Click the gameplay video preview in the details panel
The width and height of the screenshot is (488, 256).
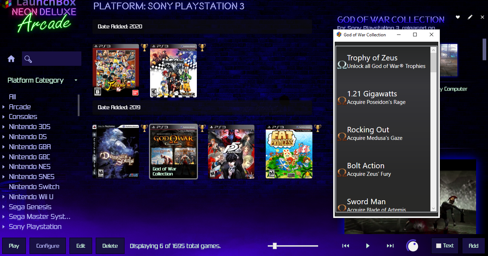(410, 196)
